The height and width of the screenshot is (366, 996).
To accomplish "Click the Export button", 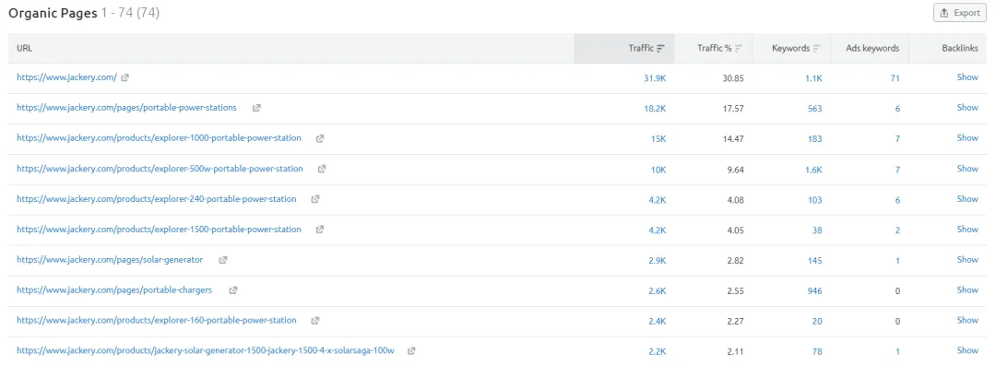I will tap(959, 13).
